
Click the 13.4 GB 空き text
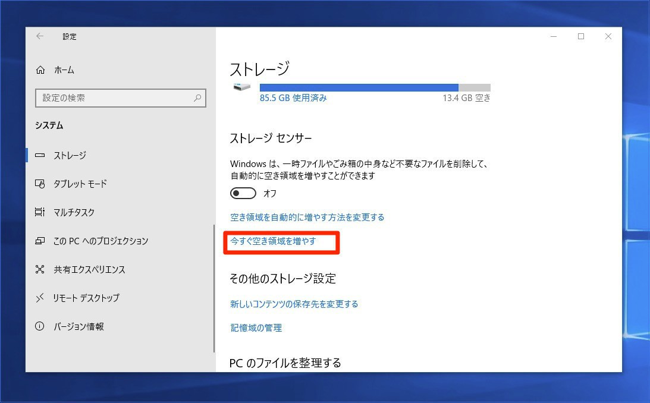point(466,98)
